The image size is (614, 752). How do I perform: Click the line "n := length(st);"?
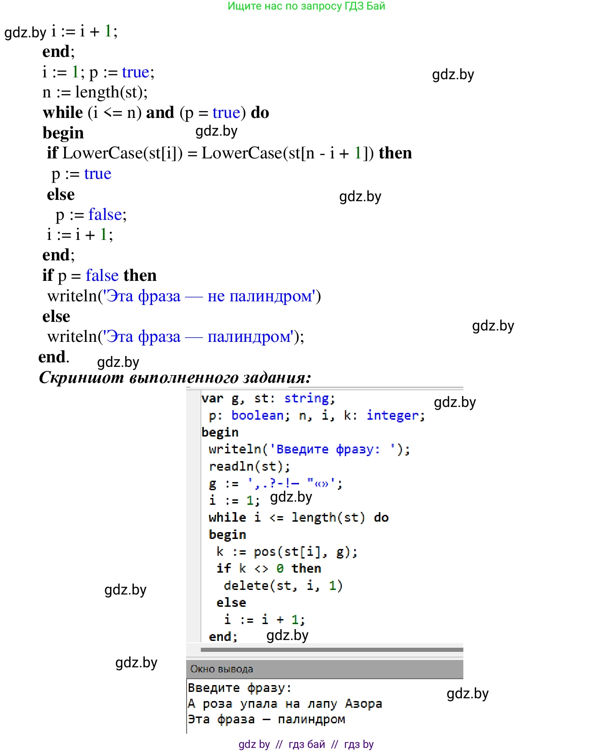(95, 92)
